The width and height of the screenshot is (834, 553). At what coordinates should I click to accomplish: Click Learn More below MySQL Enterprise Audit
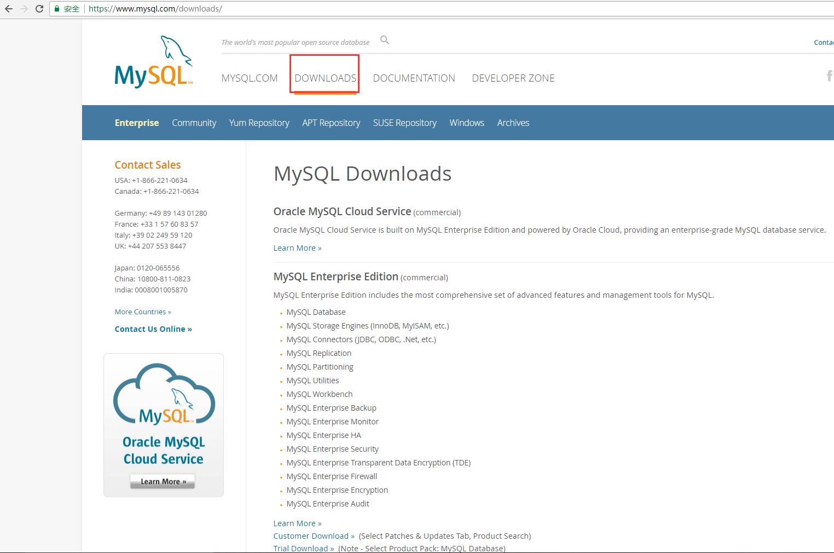(x=298, y=523)
